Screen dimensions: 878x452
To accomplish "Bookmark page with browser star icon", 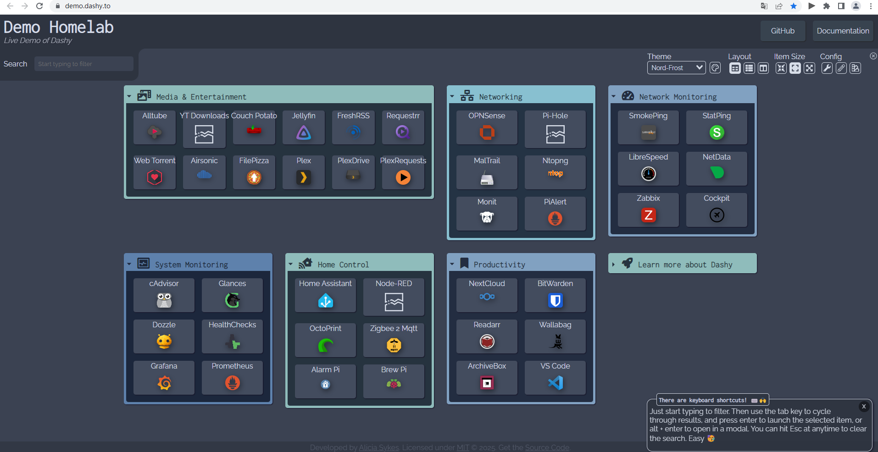I will (x=794, y=6).
